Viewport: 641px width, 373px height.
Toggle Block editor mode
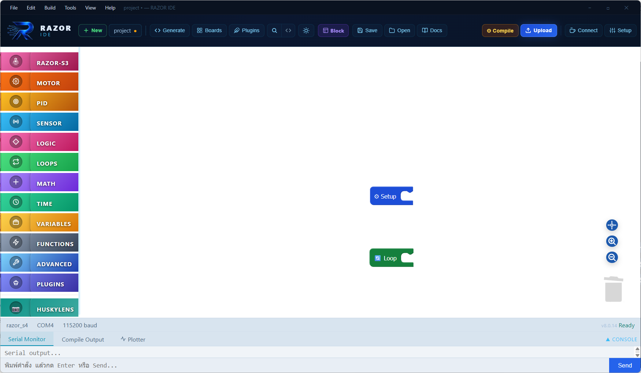click(333, 31)
